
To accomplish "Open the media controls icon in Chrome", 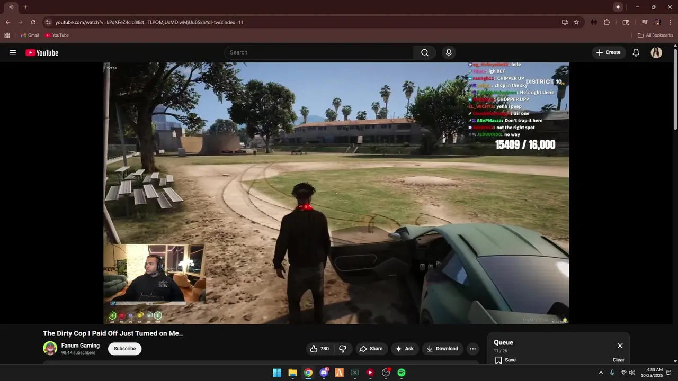I will click(x=644, y=22).
